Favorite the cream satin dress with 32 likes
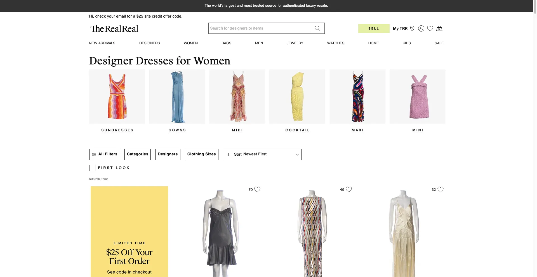Viewport: 537px width, 277px height. tap(441, 189)
